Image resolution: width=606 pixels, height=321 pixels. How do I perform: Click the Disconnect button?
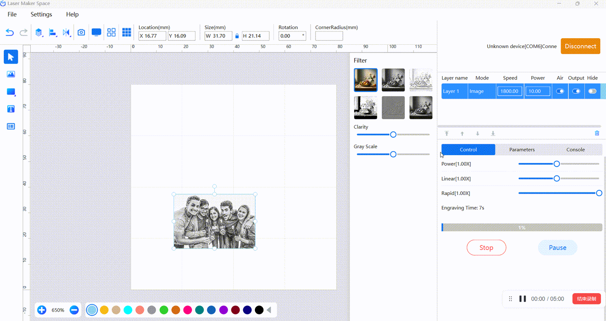pyautogui.click(x=581, y=46)
